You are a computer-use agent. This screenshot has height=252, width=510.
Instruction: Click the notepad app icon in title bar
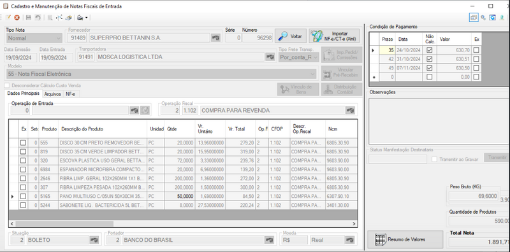pos(6,6)
